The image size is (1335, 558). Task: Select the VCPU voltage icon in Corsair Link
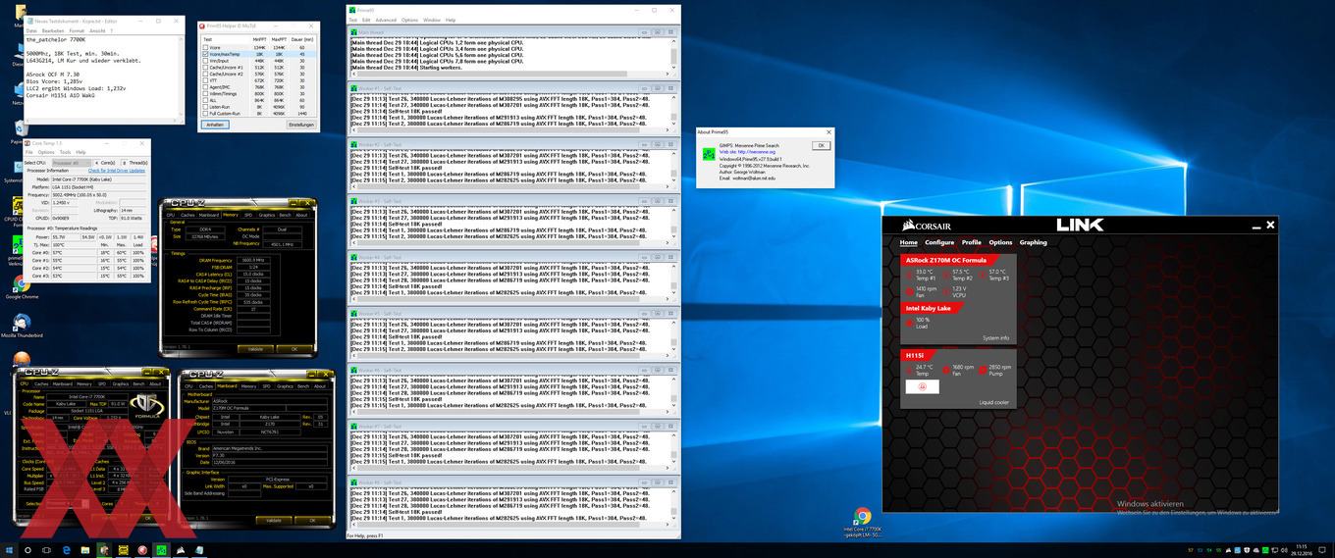pyautogui.click(x=945, y=291)
